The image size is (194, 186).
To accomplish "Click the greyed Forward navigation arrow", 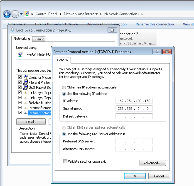I will (x=15, y=14).
